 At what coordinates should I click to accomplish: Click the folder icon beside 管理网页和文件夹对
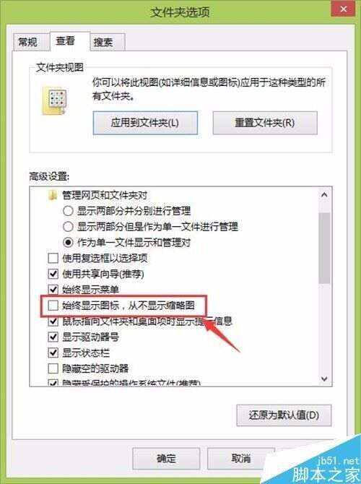pyautogui.click(x=53, y=195)
